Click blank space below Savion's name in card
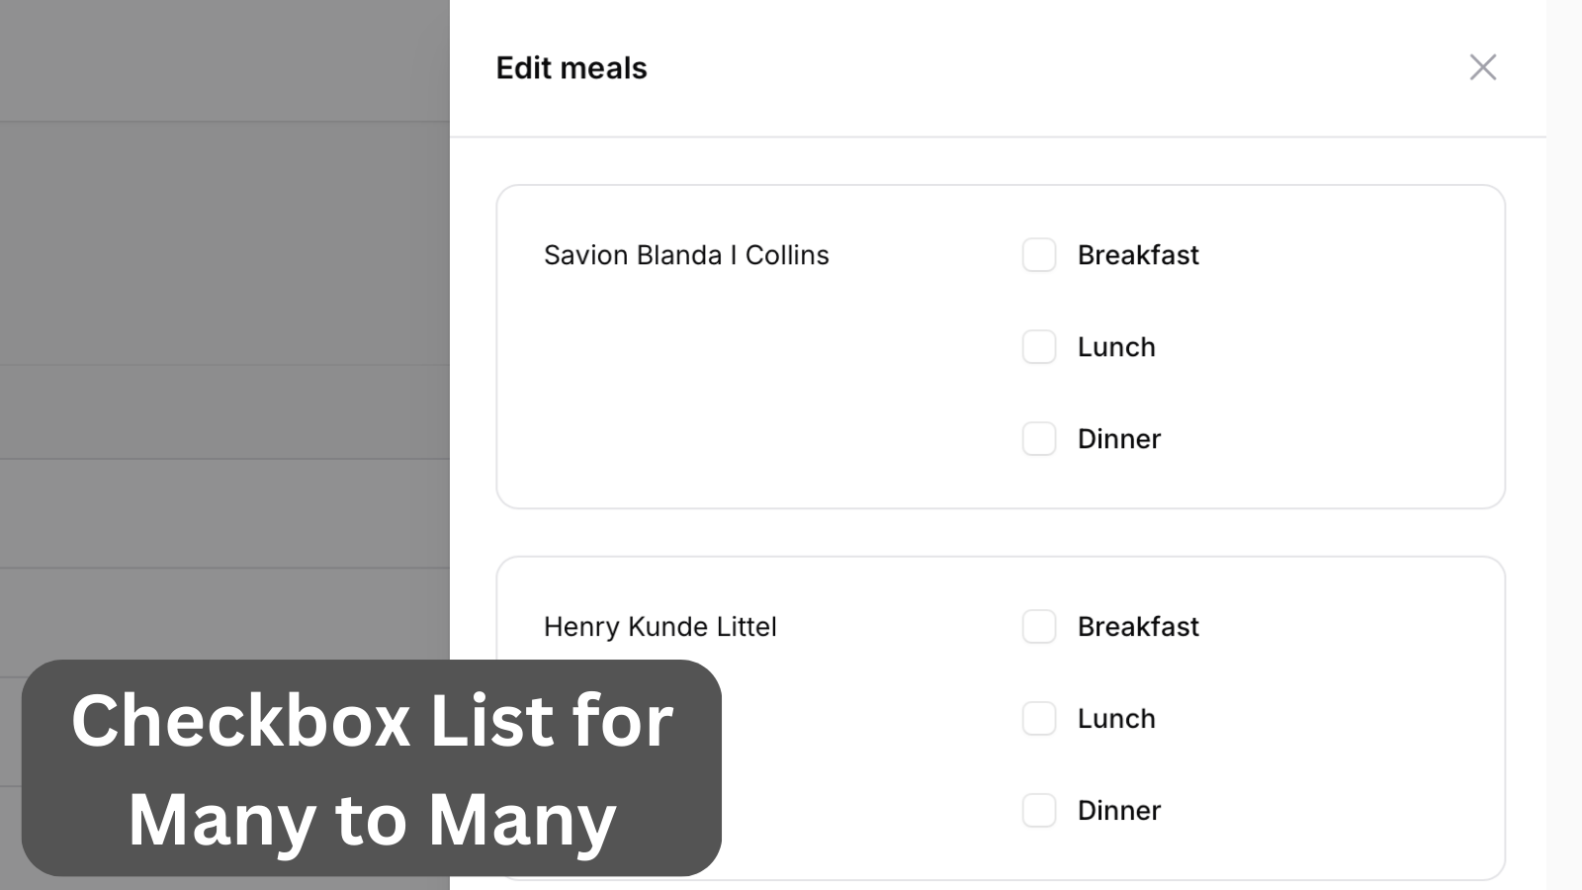 pos(751,396)
